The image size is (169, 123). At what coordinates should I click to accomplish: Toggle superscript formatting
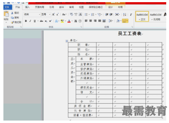coord(50,21)
